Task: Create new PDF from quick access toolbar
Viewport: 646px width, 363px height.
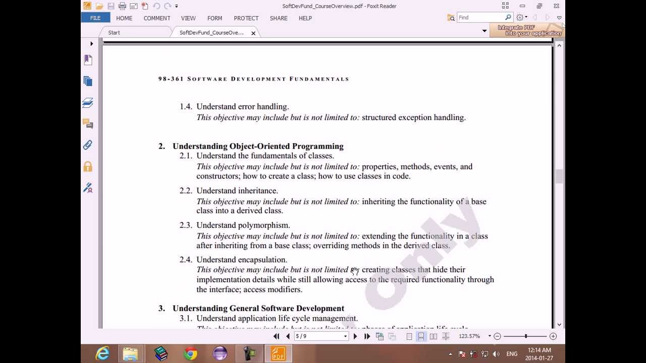Action: [x=145, y=6]
